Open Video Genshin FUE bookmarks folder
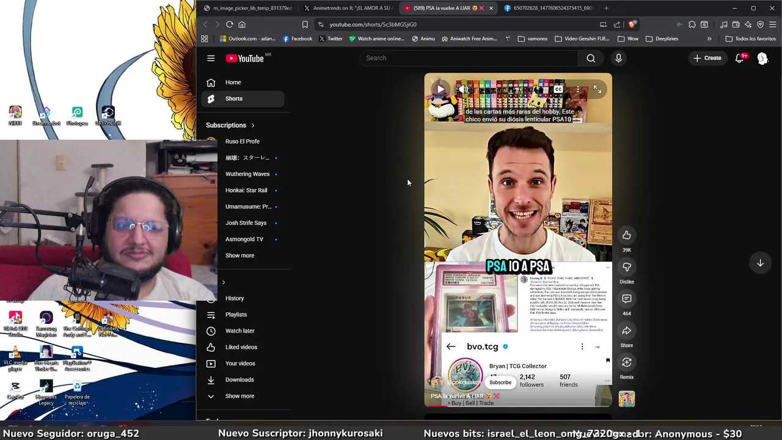Viewport: 782px width, 440px height. [x=582, y=38]
